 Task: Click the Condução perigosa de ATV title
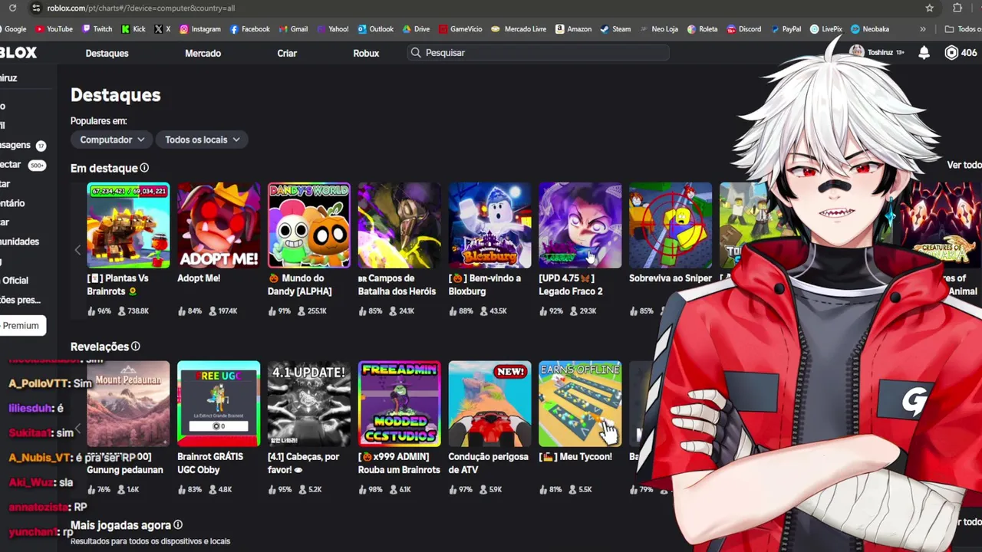coord(488,463)
